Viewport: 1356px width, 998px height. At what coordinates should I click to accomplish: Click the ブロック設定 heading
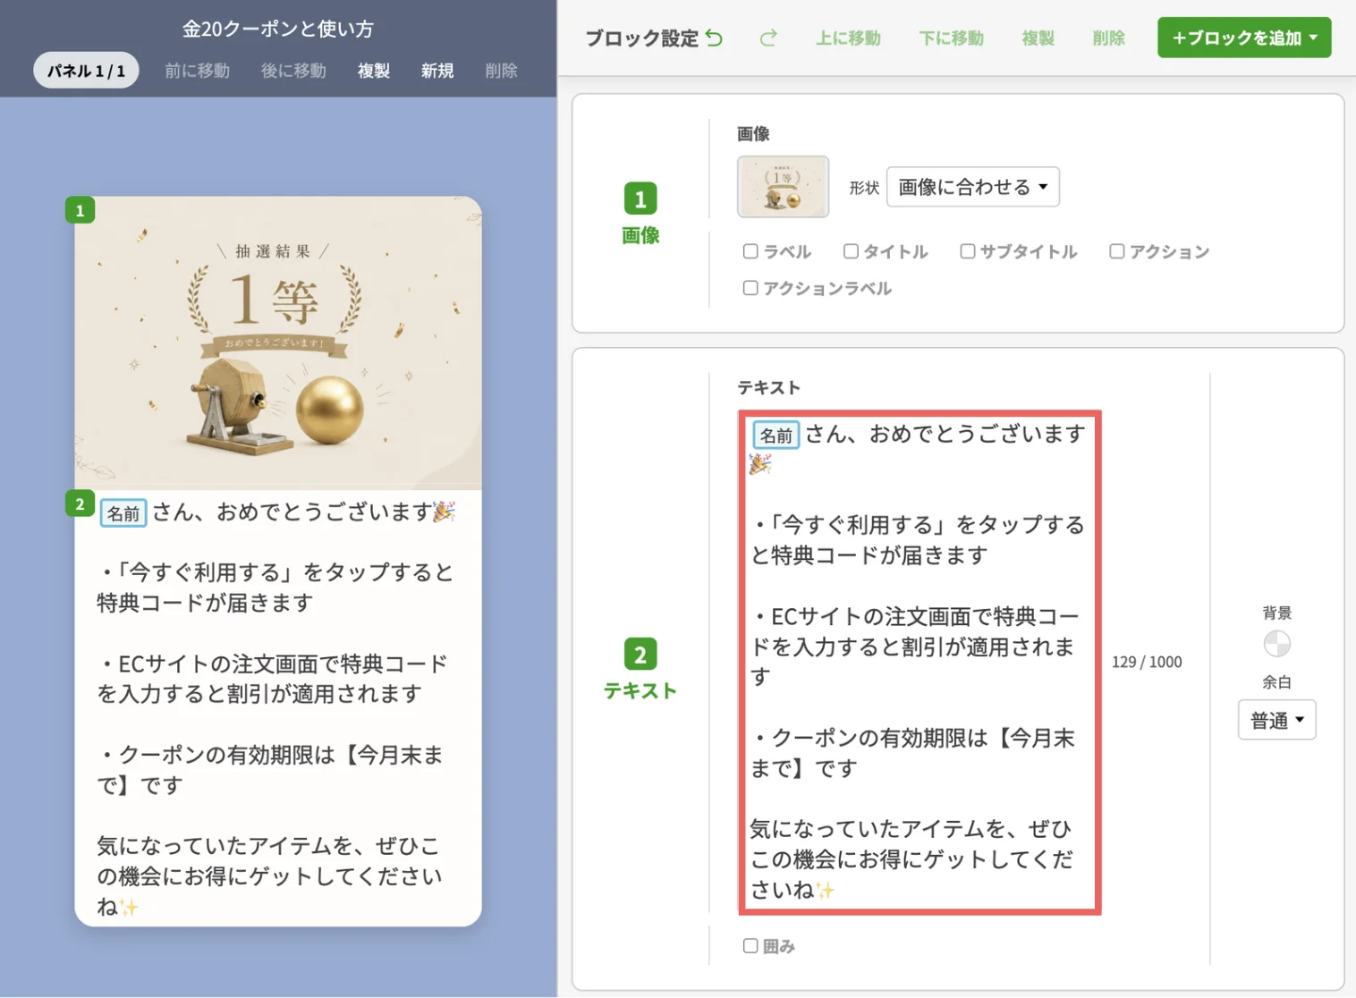tap(641, 38)
